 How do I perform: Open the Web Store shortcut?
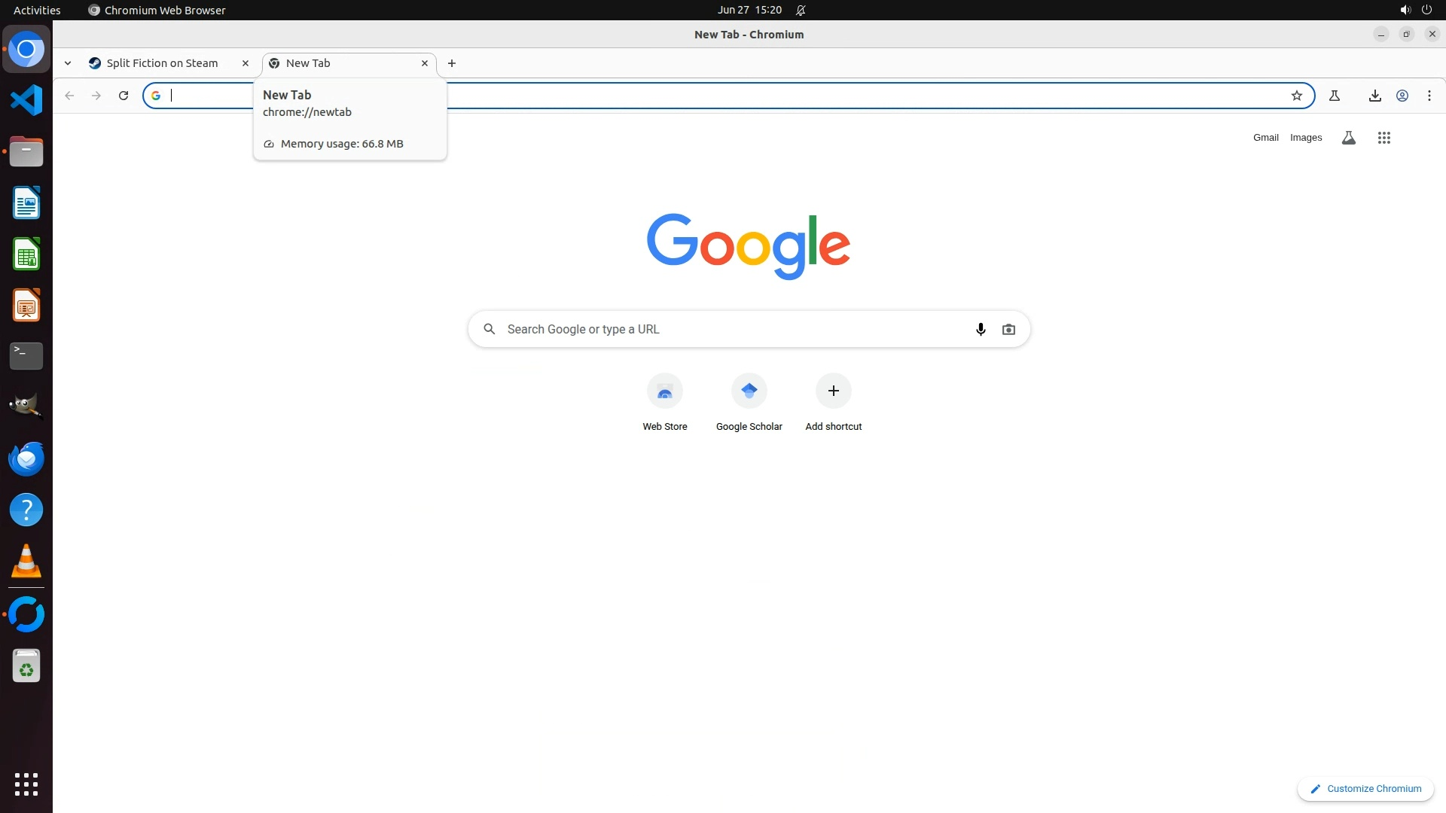coord(664,391)
